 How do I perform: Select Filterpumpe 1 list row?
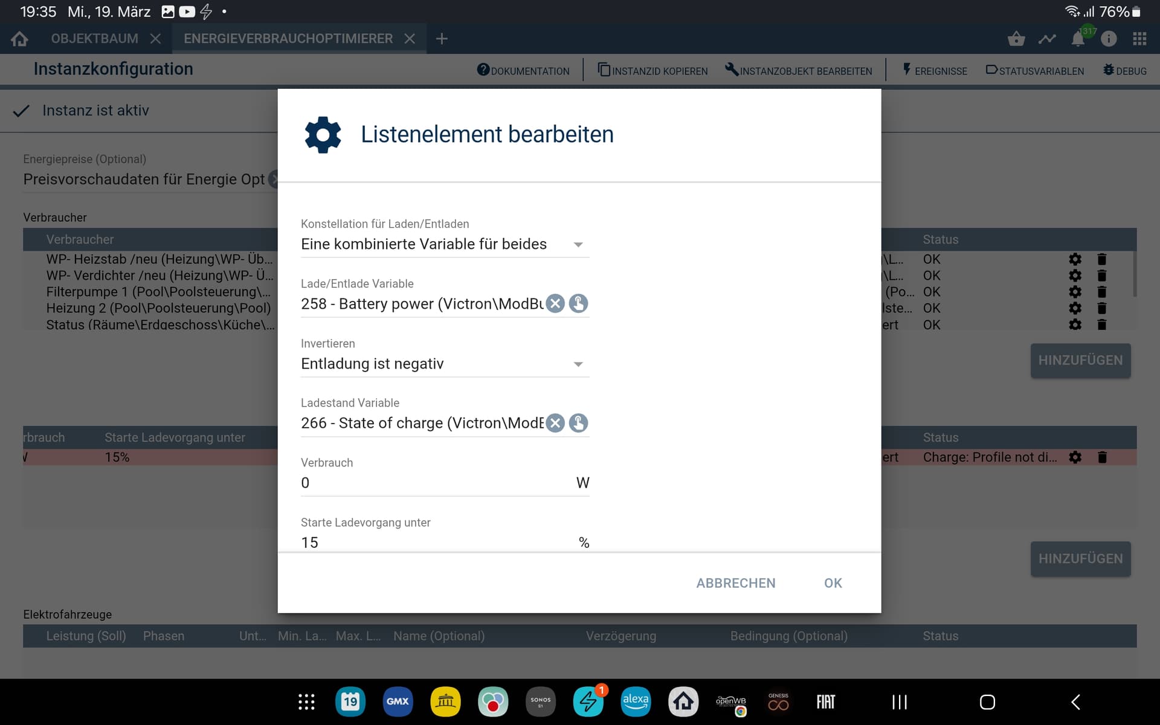coord(158,292)
